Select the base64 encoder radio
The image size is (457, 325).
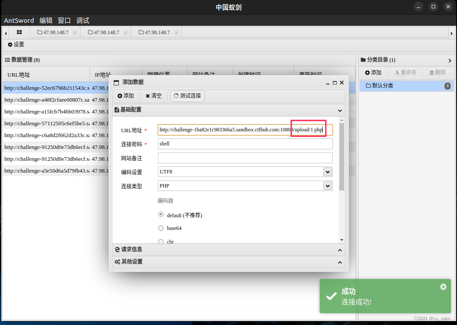click(161, 228)
